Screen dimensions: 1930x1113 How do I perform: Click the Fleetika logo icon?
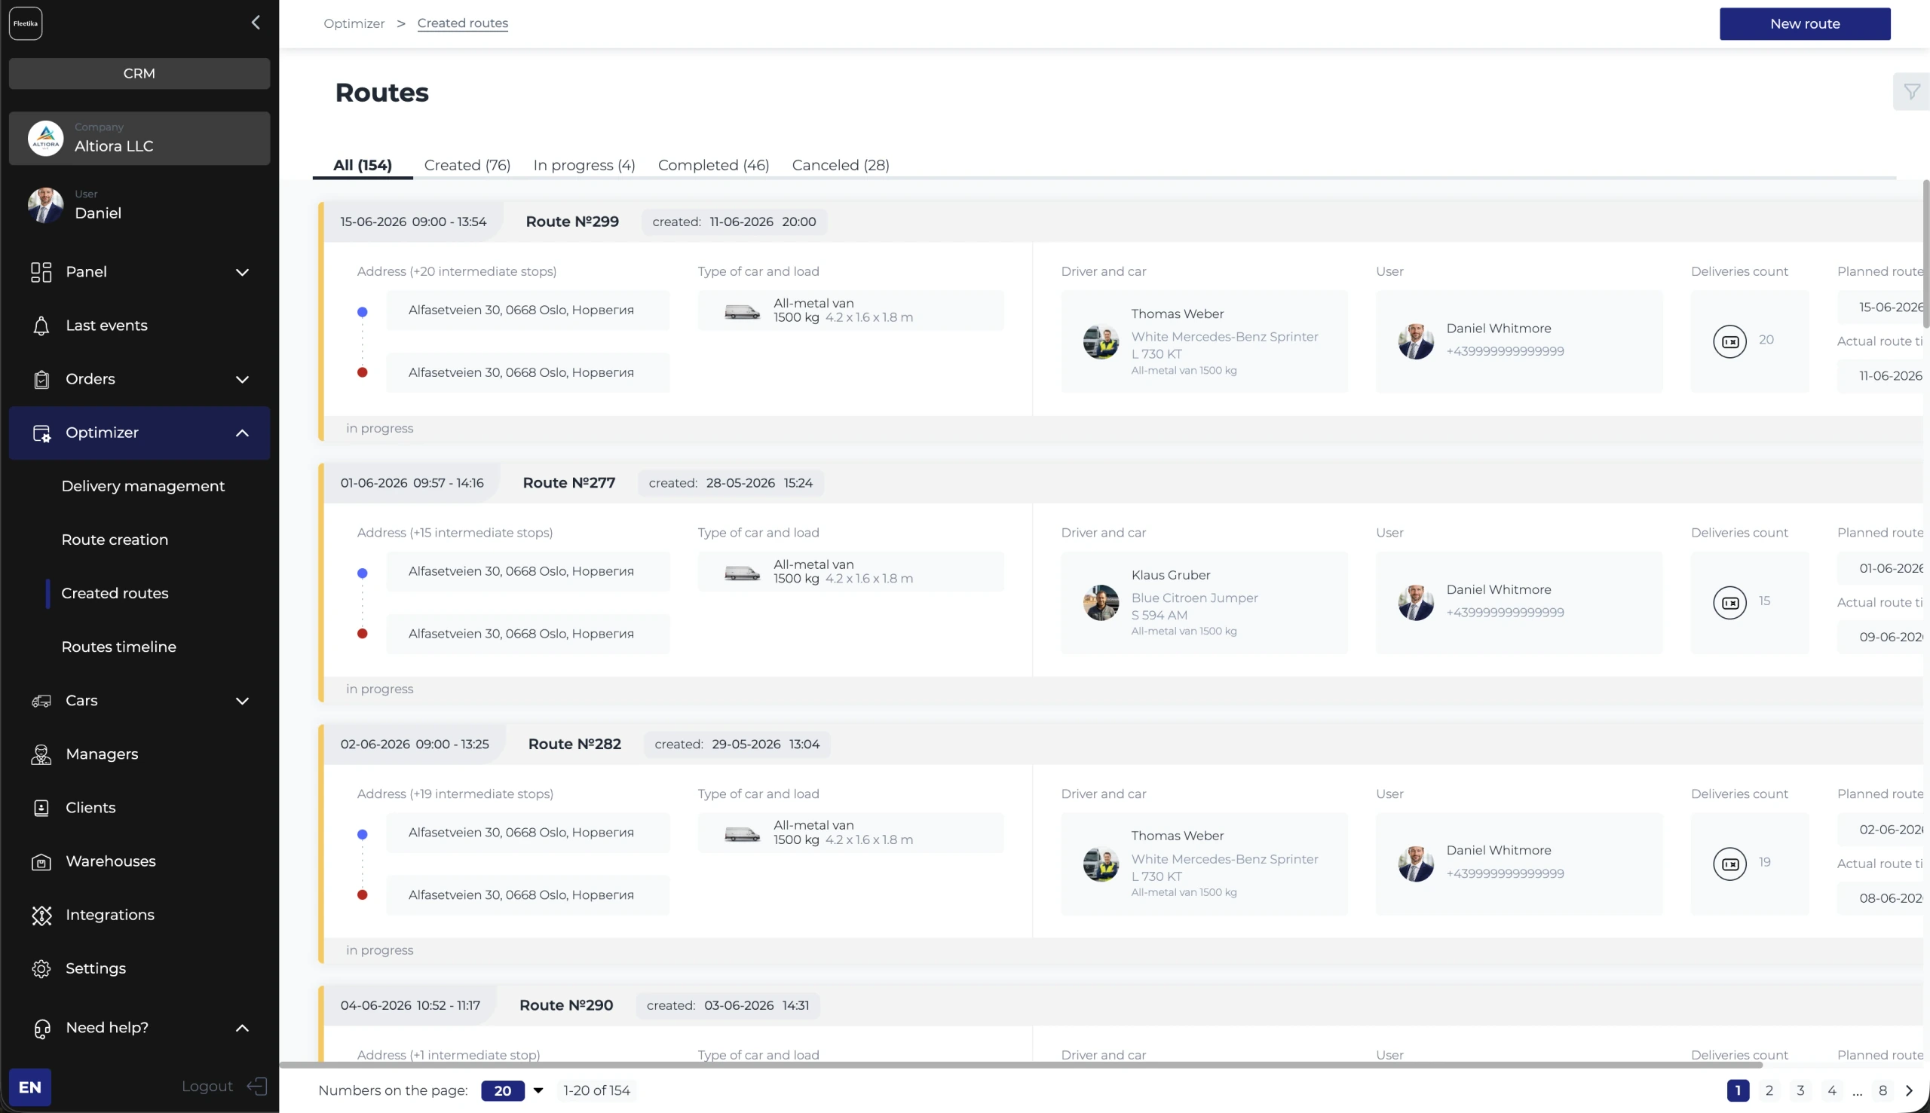25,23
